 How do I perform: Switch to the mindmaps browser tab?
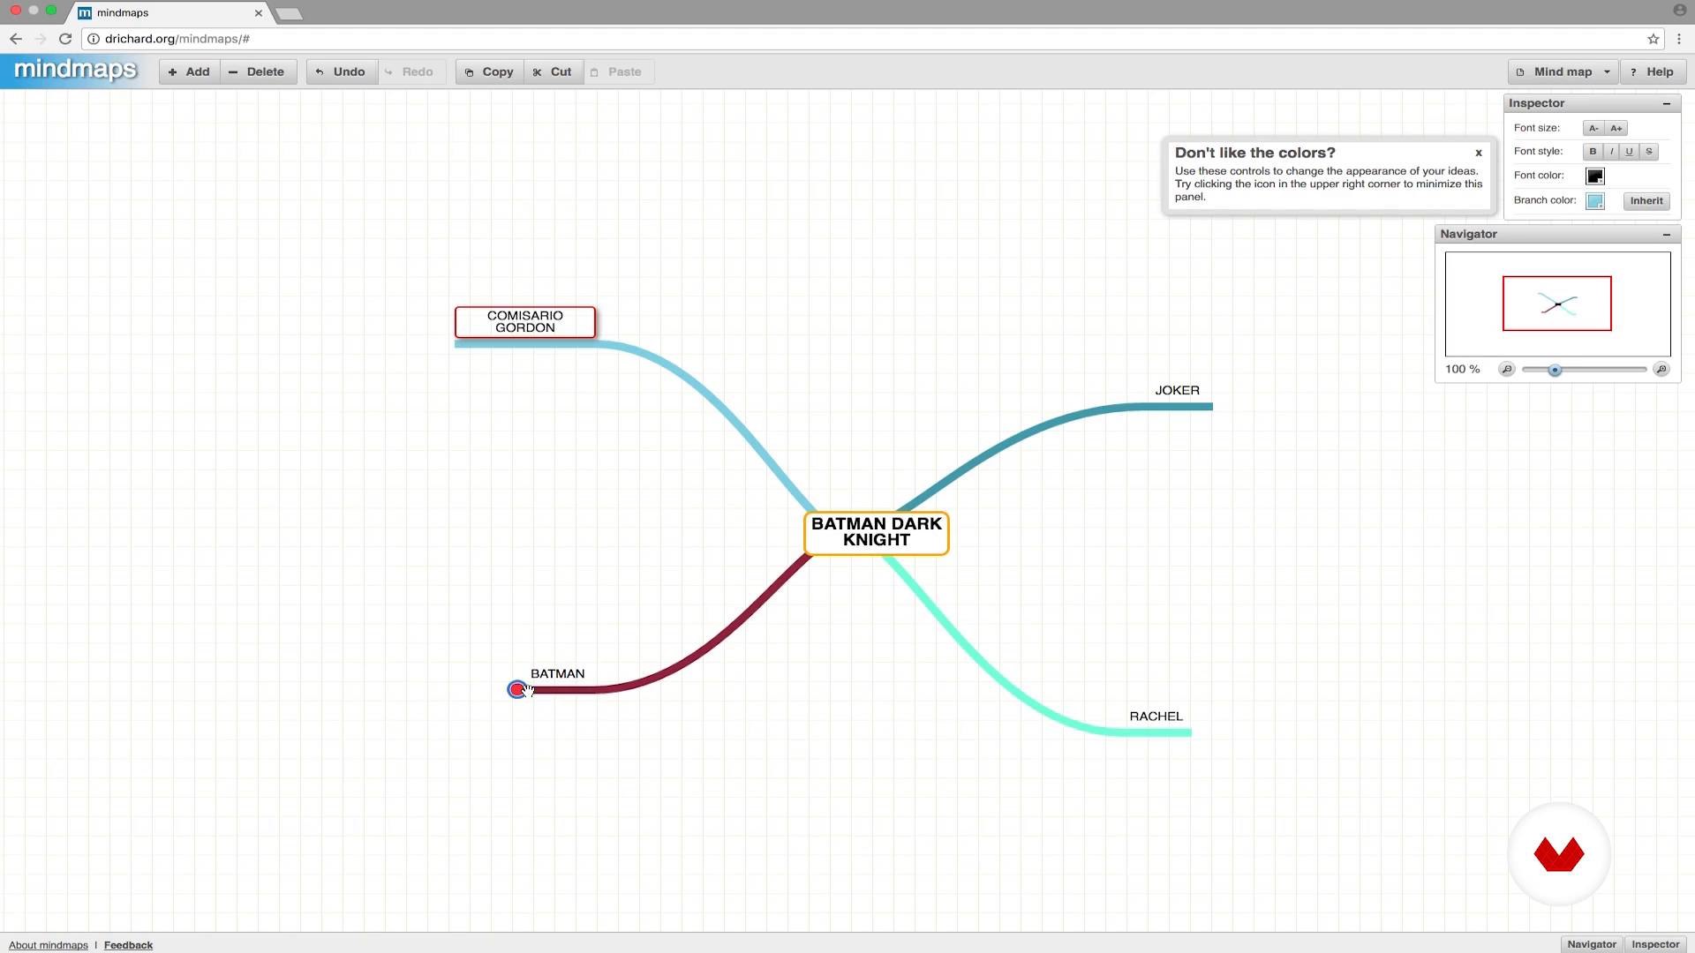168,13
